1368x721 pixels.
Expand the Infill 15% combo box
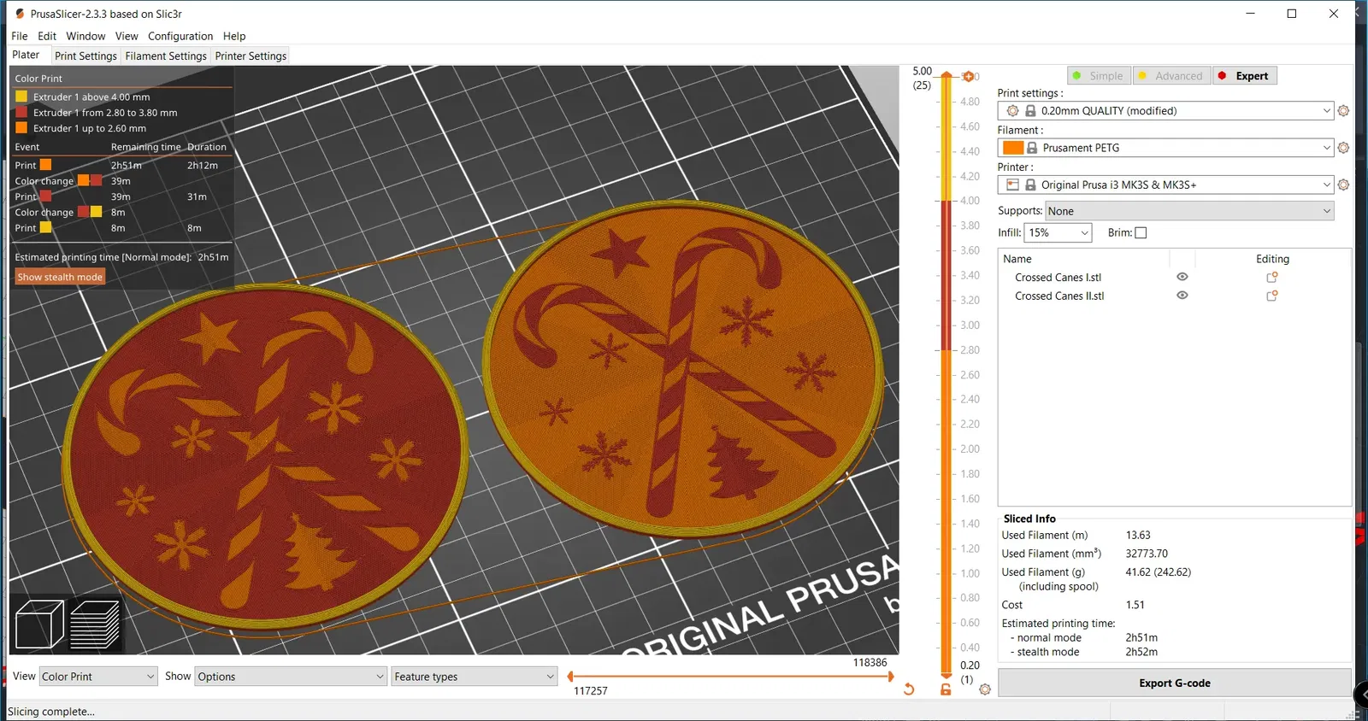click(1058, 232)
